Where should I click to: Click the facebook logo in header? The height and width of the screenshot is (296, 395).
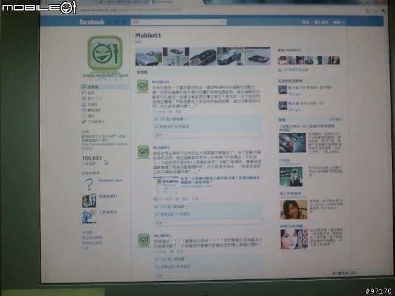[92, 22]
